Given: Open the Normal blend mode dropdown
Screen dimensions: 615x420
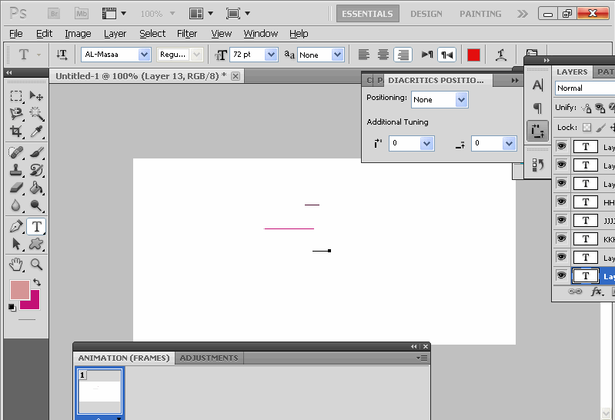Looking at the screenshot, I should tap(584, 88).
